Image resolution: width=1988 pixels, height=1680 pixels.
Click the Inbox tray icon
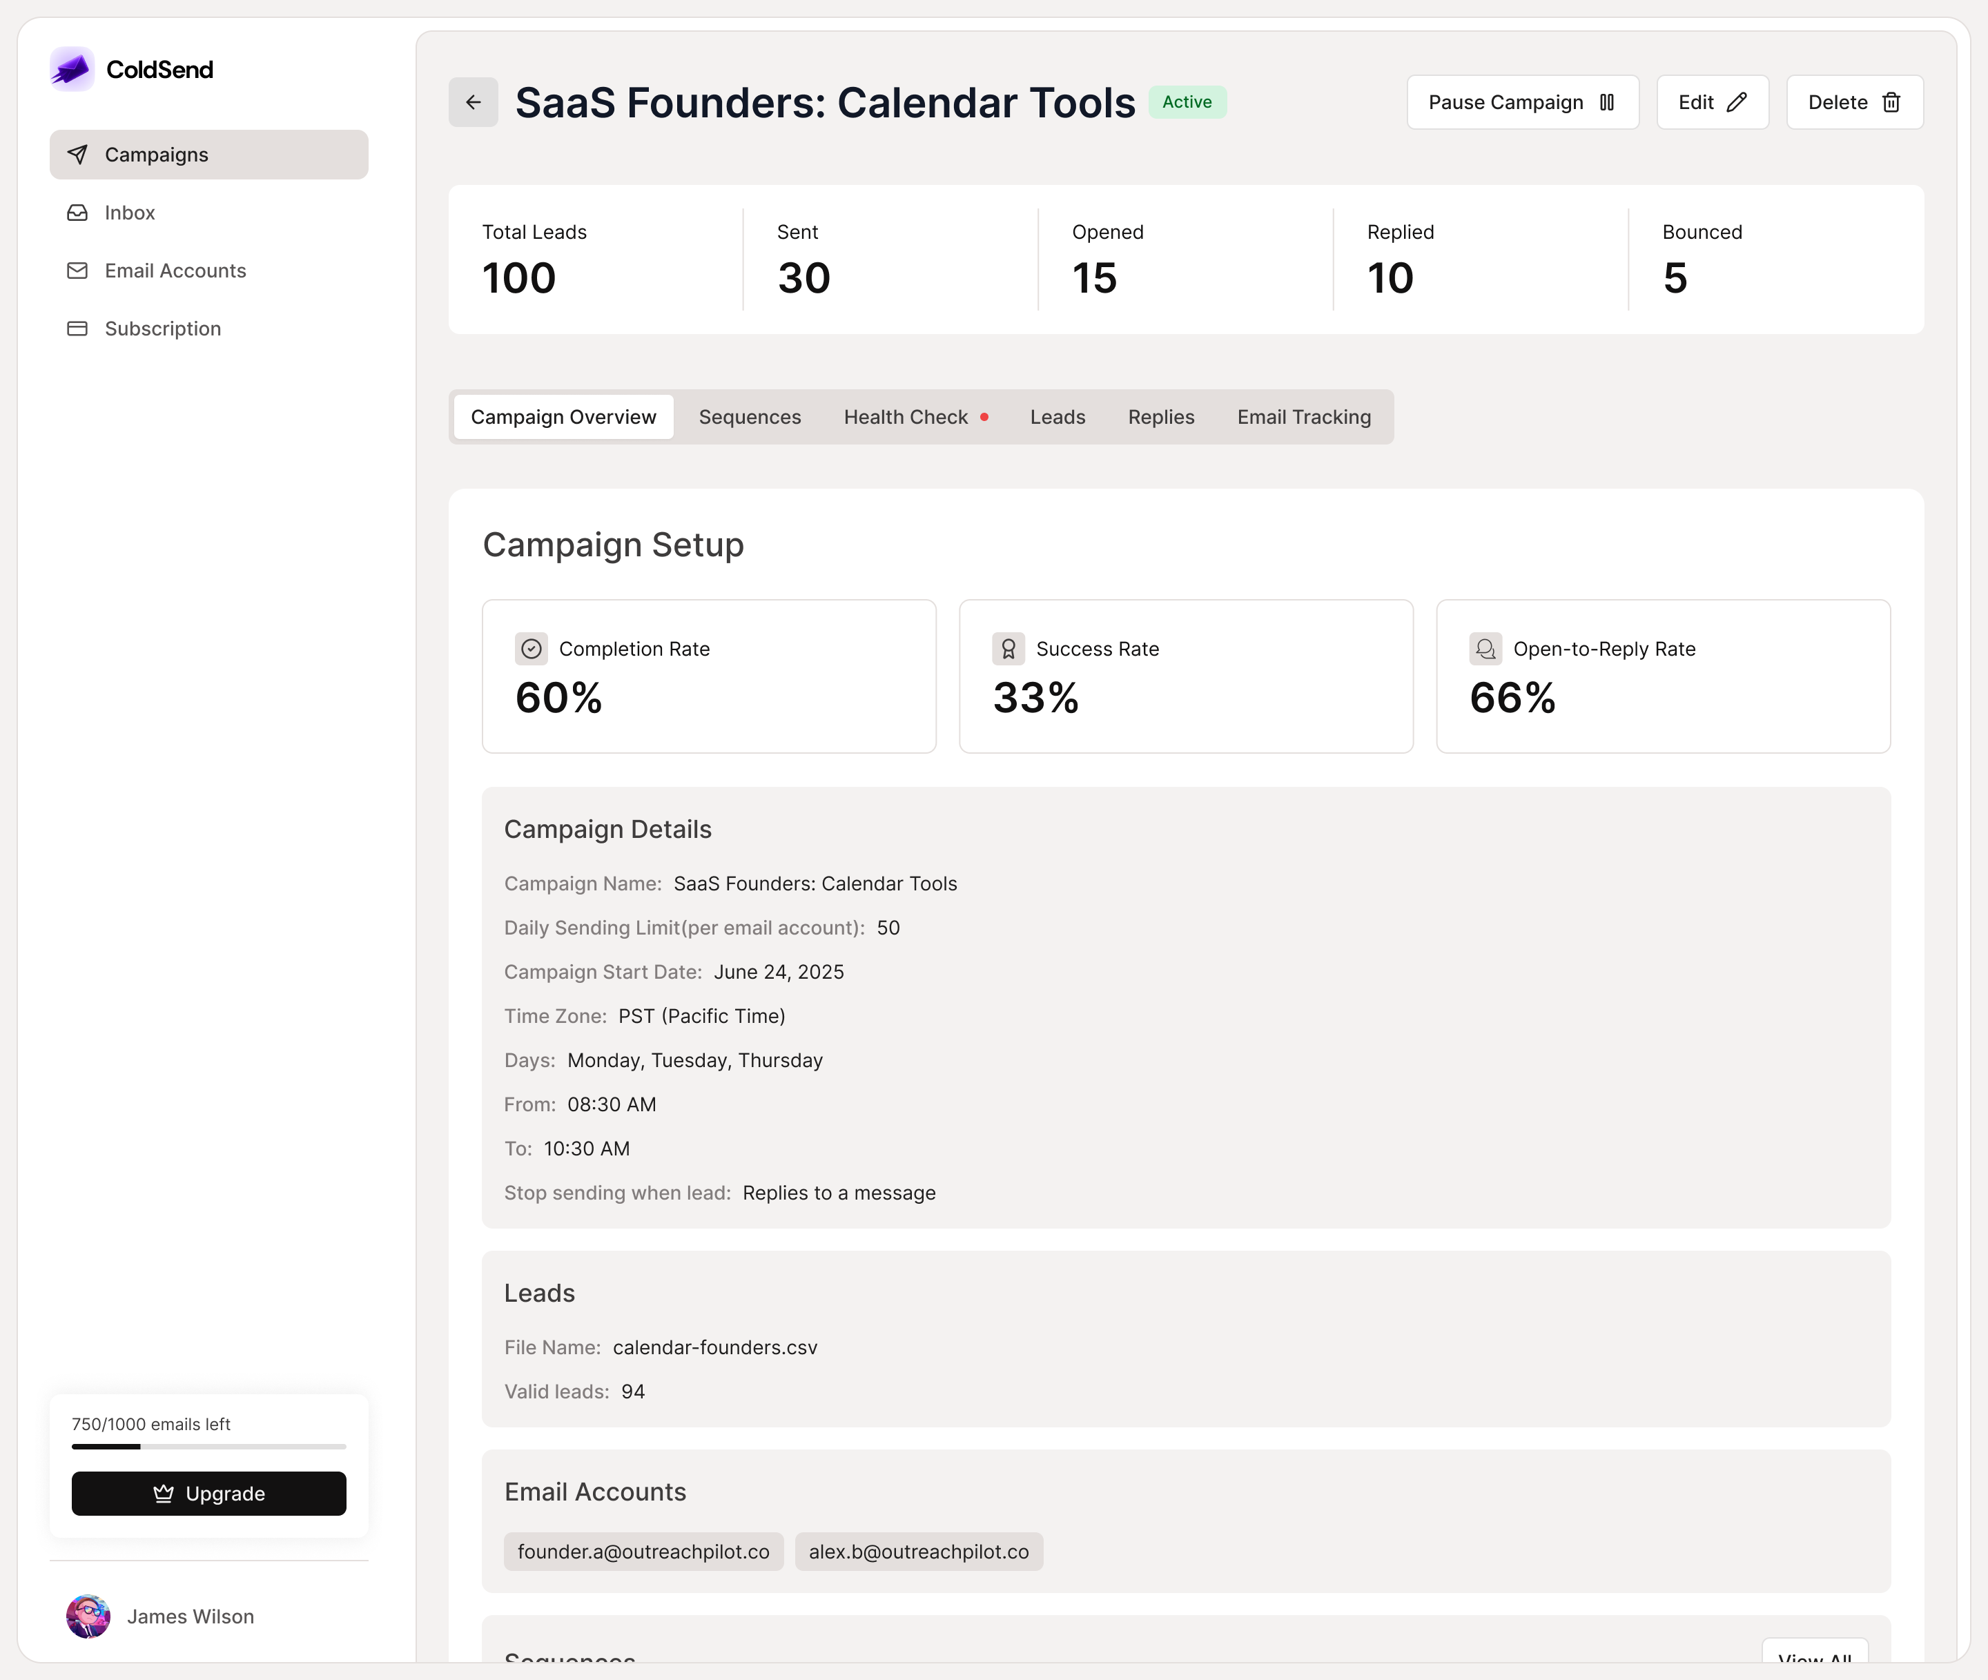[77, 213]
